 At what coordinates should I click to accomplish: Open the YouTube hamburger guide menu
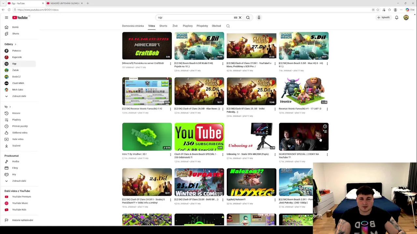6,18
